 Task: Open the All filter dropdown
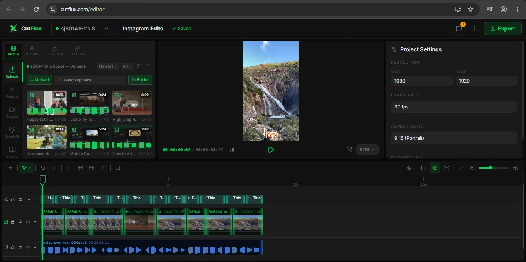(x=127, y=66)
